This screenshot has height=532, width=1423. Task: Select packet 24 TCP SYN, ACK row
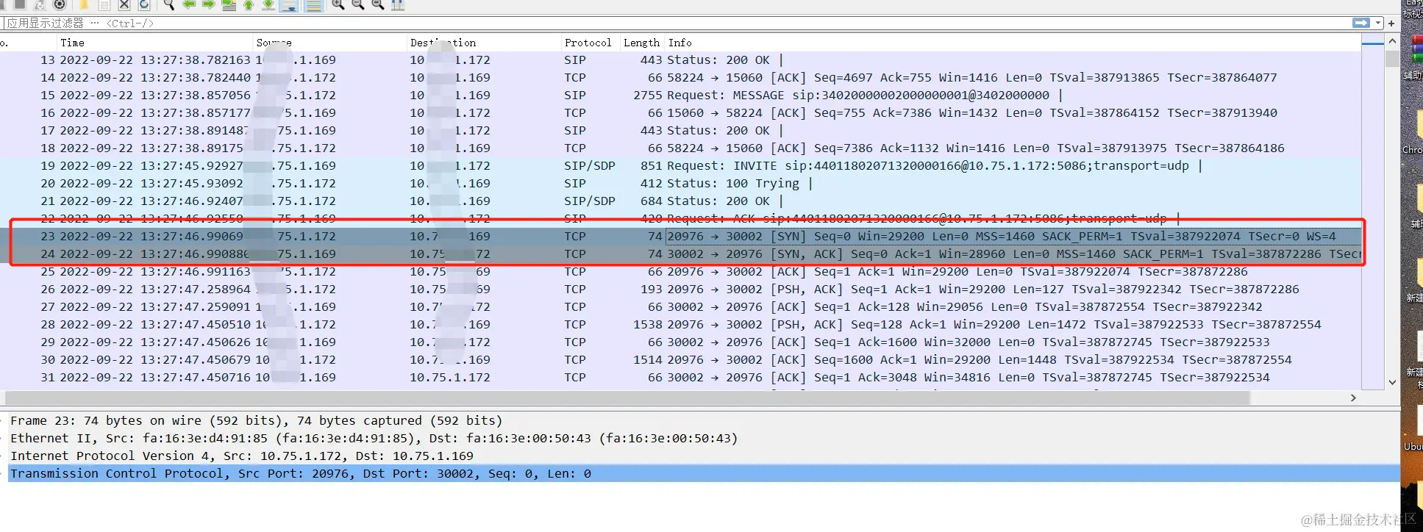(x=680, y=254)
